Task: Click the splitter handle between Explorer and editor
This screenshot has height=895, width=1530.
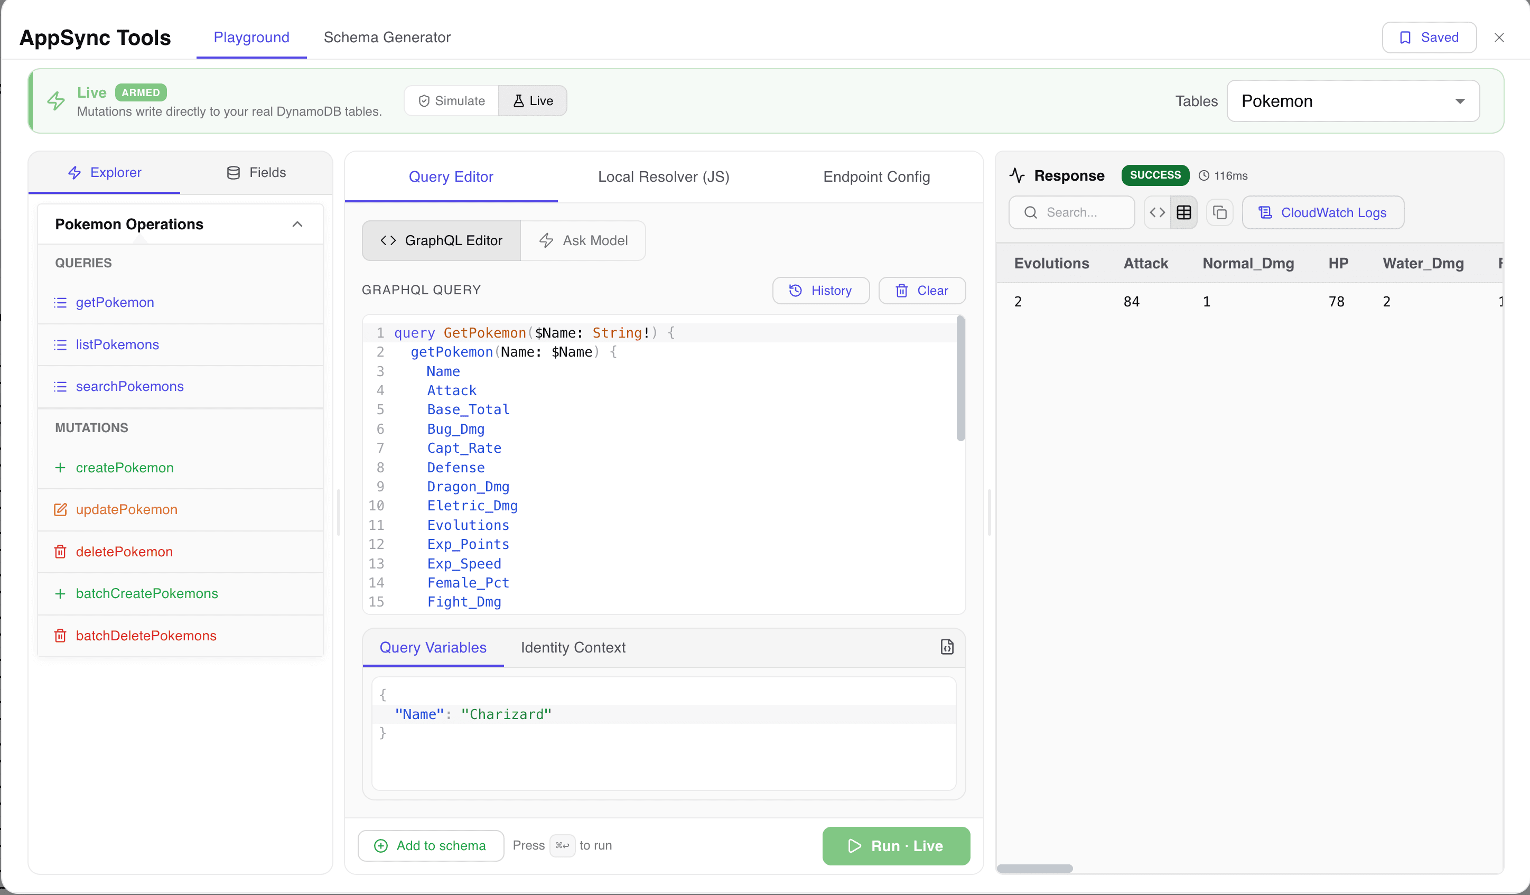Action: (x=338, y=512)
